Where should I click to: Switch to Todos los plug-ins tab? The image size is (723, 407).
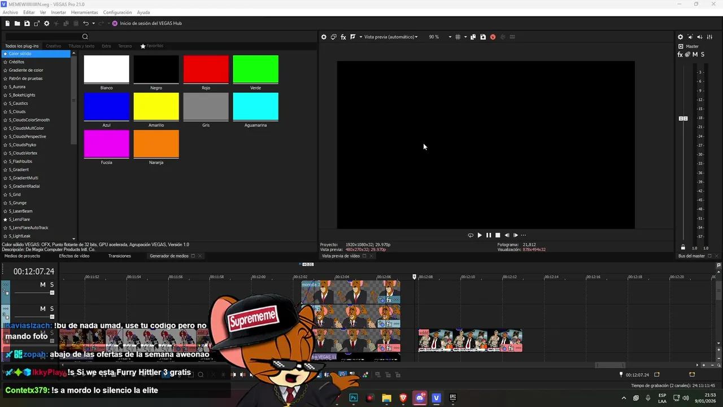coord(22,46)
